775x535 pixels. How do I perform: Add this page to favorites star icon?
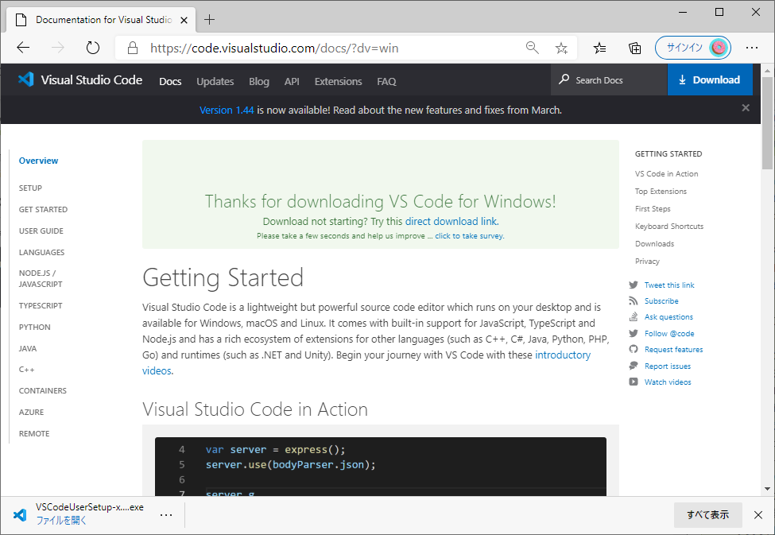[561, 48]
